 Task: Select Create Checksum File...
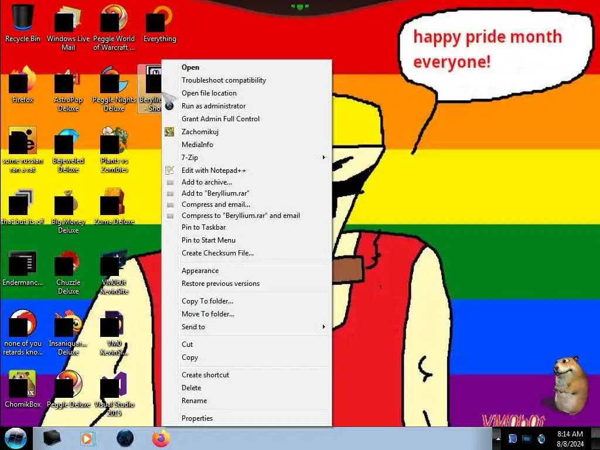coord(247,253)
